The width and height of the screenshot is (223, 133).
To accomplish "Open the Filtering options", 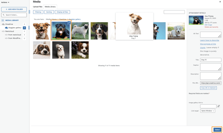I will (38, 12).
